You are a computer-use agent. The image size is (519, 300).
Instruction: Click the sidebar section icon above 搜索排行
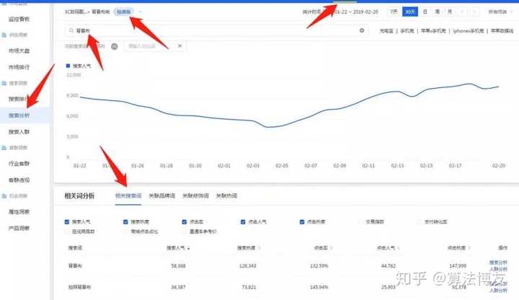click(x=4, y=83)
